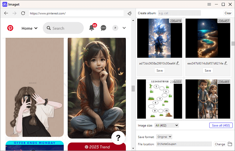Select the kids on bicycles 236x465 thumbnail
Screen dimensions: 235x151
pos(208,99)
